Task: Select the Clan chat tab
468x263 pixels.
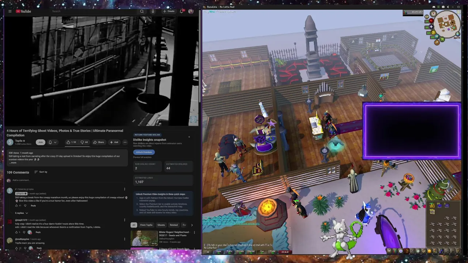Action: [262, 252]
